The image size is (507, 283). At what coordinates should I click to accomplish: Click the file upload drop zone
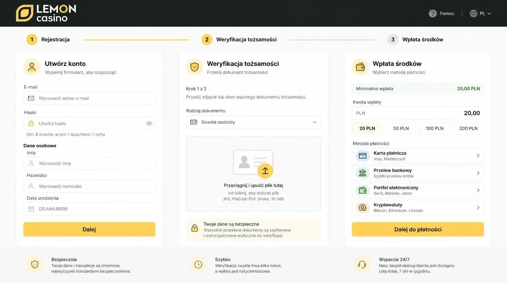click(253, 174)
